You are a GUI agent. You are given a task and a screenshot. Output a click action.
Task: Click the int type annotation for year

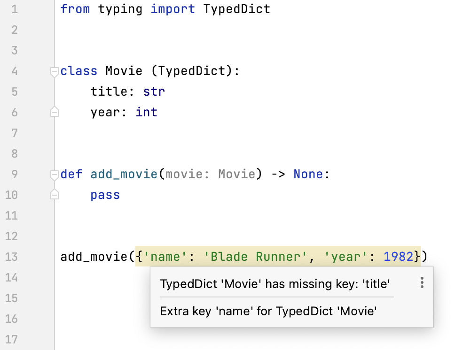click(146, 112)
